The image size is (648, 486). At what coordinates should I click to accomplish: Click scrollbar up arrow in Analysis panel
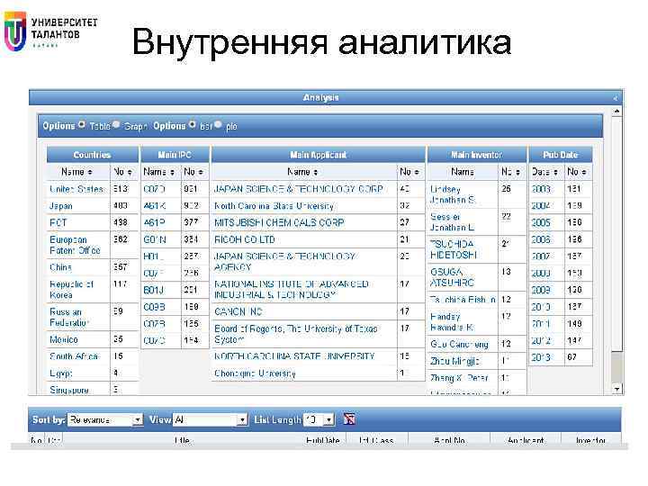click(616, 112)
